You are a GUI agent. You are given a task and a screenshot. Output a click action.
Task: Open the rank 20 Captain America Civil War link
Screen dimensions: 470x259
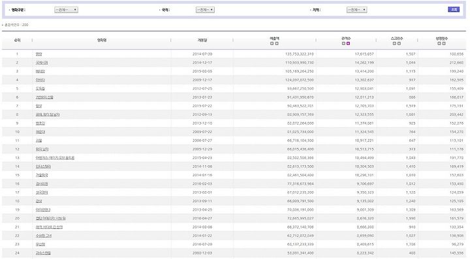tap(50, 219)
